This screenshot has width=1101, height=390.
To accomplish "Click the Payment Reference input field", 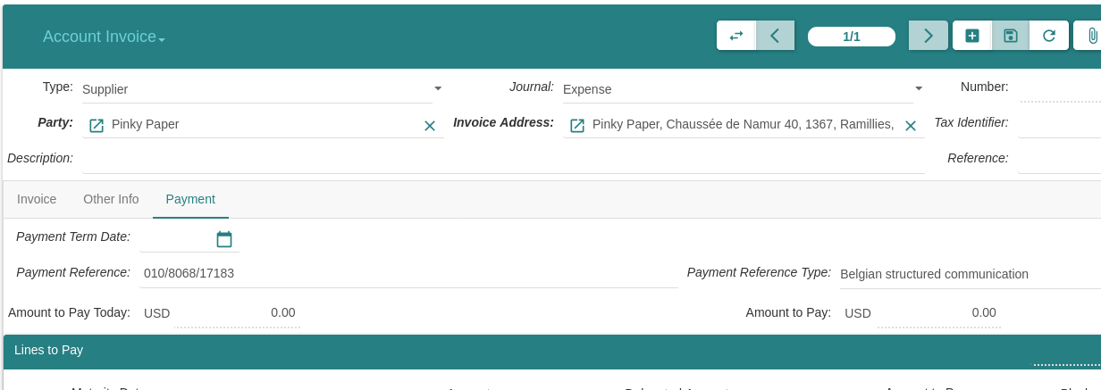I will tap(408, 273).
